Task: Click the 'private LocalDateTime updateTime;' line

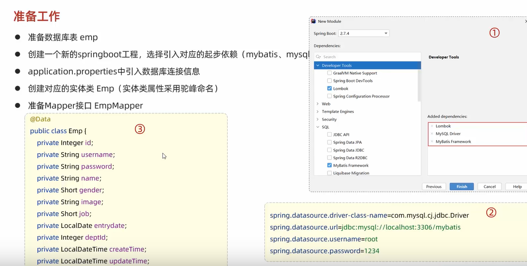Action: [x=93, y=261]
